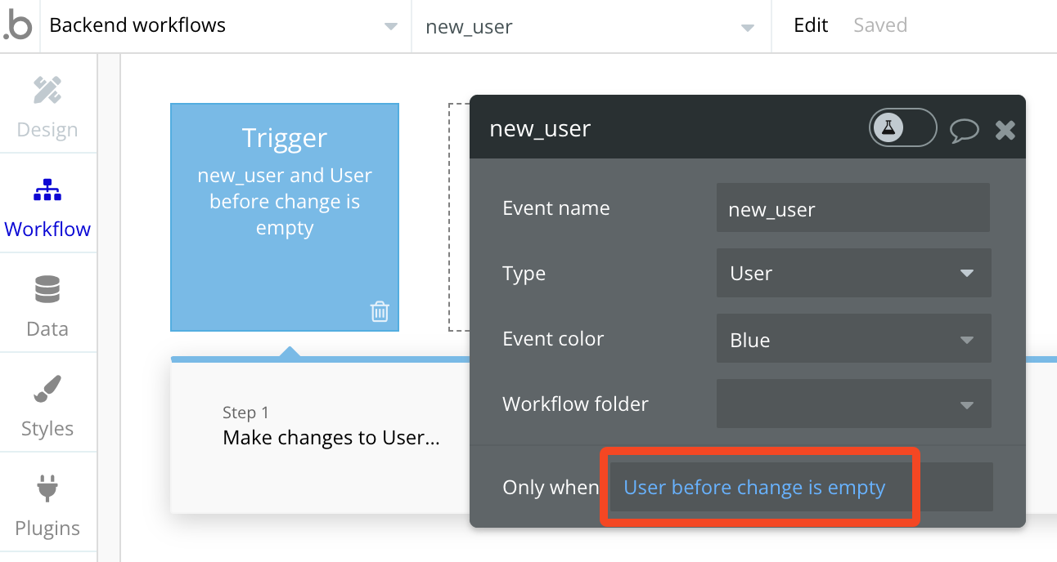Switch to the Workflow tab
Image resolution: width=1057 pixels, height=562 pixels.
47,206
